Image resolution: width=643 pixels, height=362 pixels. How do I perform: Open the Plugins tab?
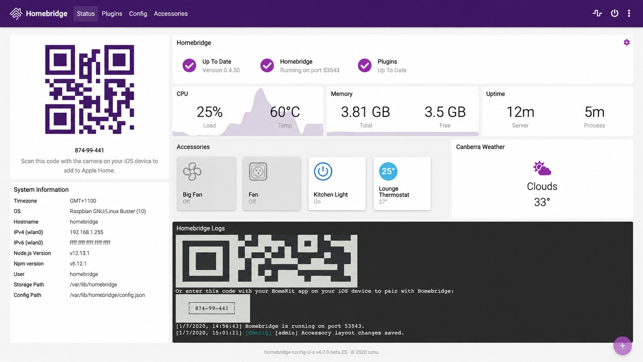(112, 14)
